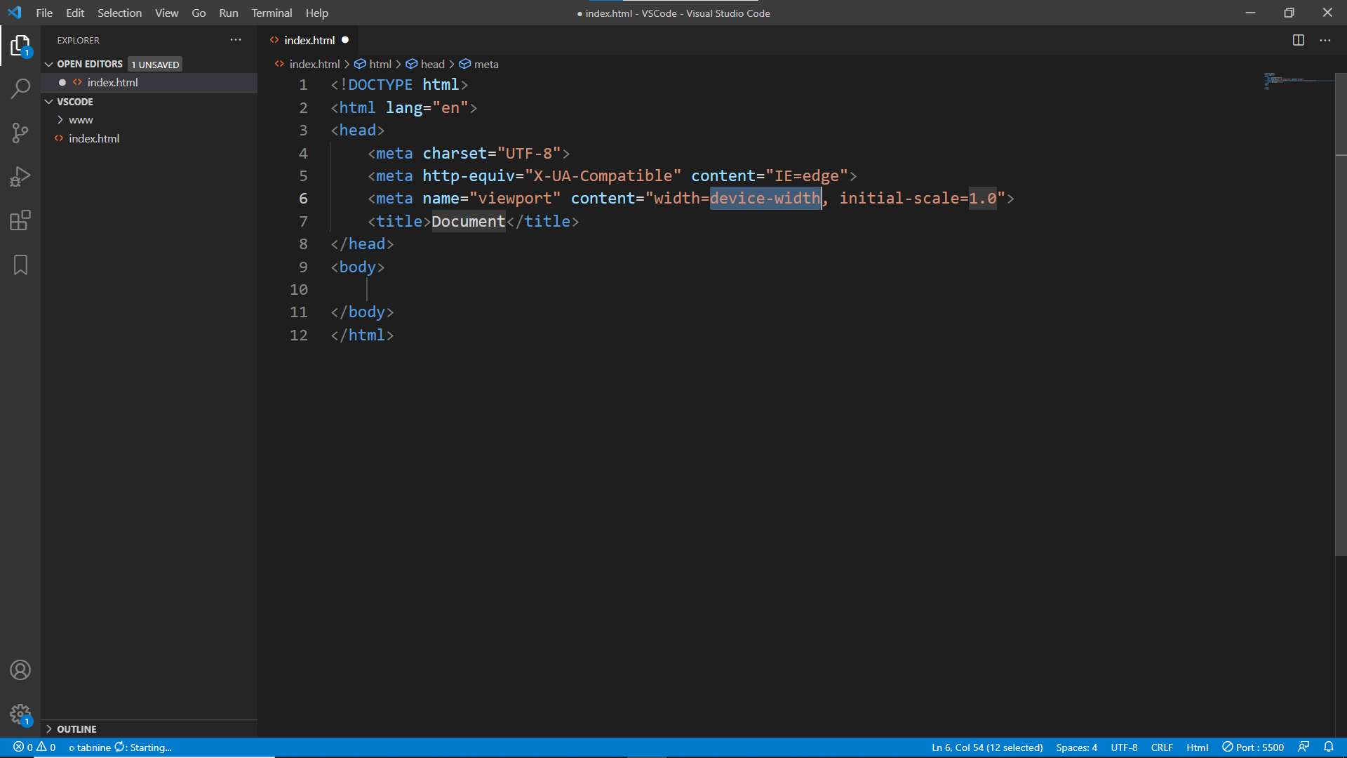Split the editor to the right
Viewport: 1347px width, 758px height.
pyautogui.click(x=1299, y=40)
